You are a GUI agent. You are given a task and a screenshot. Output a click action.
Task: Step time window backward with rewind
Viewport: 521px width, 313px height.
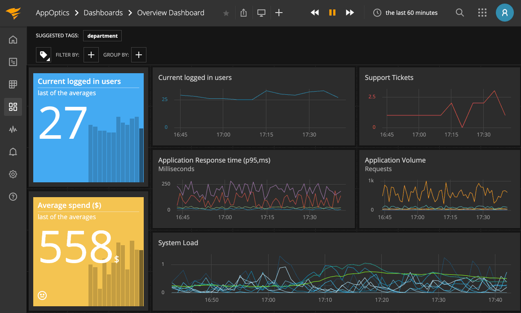(315, 13)
